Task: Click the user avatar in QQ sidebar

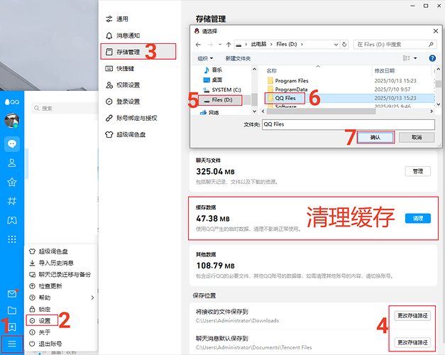Action: click(x=12, y=120)
